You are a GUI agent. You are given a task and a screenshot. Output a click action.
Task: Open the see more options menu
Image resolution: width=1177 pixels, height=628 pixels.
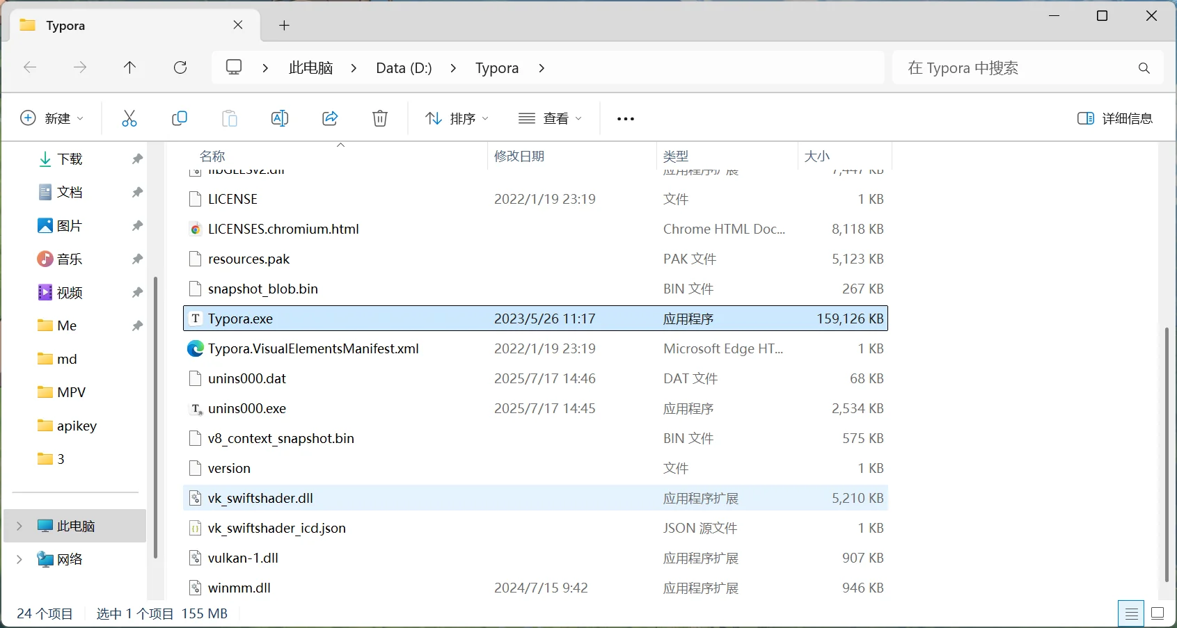626,119
